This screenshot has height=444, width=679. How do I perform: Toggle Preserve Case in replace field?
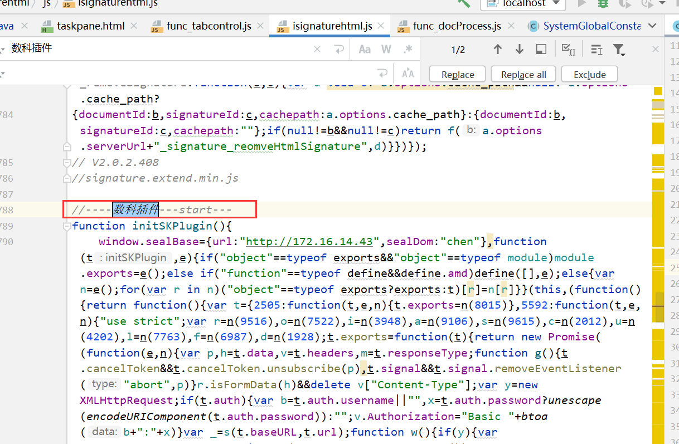point(408,74)
